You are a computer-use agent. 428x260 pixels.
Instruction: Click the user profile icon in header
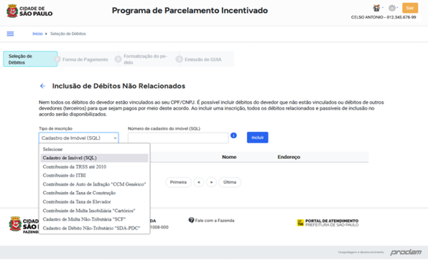377,8
